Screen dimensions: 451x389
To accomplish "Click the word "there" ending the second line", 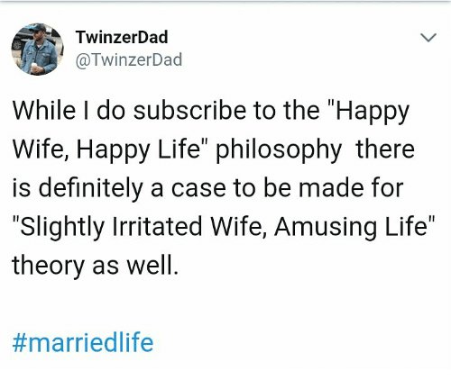I will click(x=385, y=149).
